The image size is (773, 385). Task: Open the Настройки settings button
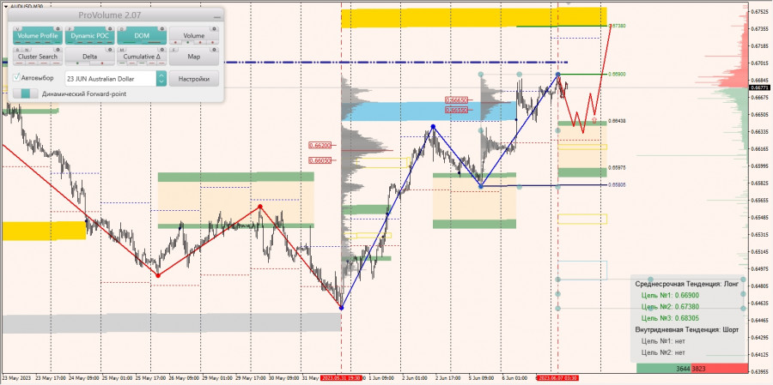pos(194,79)
